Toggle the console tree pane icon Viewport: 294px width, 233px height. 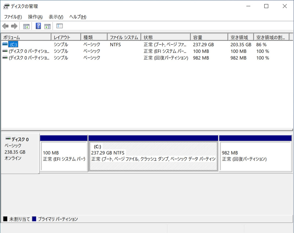pos(26,26)
